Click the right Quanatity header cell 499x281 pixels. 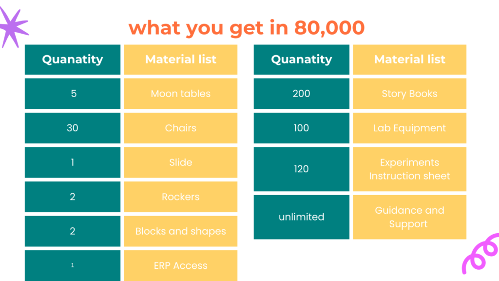click(301, 60)
